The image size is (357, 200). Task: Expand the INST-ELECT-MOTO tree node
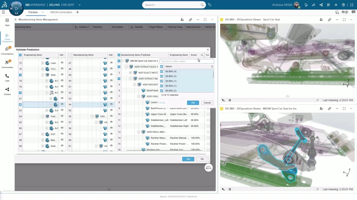pos(131,73)
